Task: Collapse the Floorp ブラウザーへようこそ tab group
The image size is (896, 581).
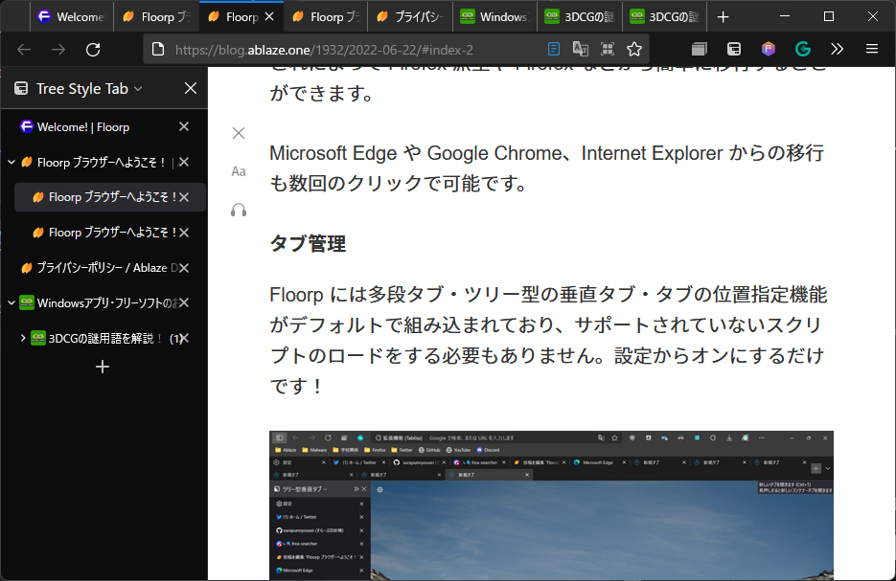Action: click(x=11, y=162)
